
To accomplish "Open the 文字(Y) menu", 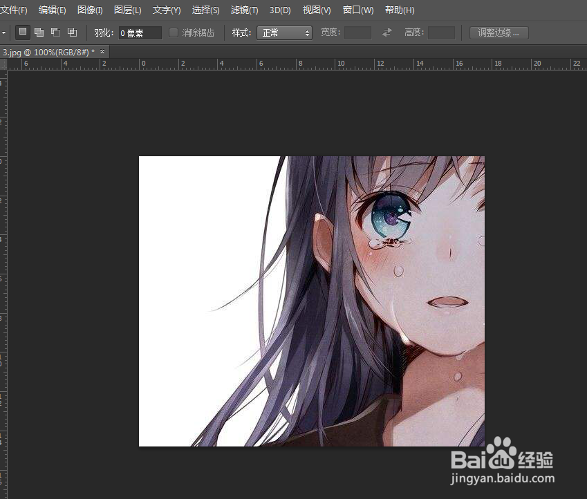I will point(167,10).
